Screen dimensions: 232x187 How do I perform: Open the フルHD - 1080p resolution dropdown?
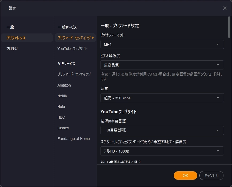tap(162, 151)
